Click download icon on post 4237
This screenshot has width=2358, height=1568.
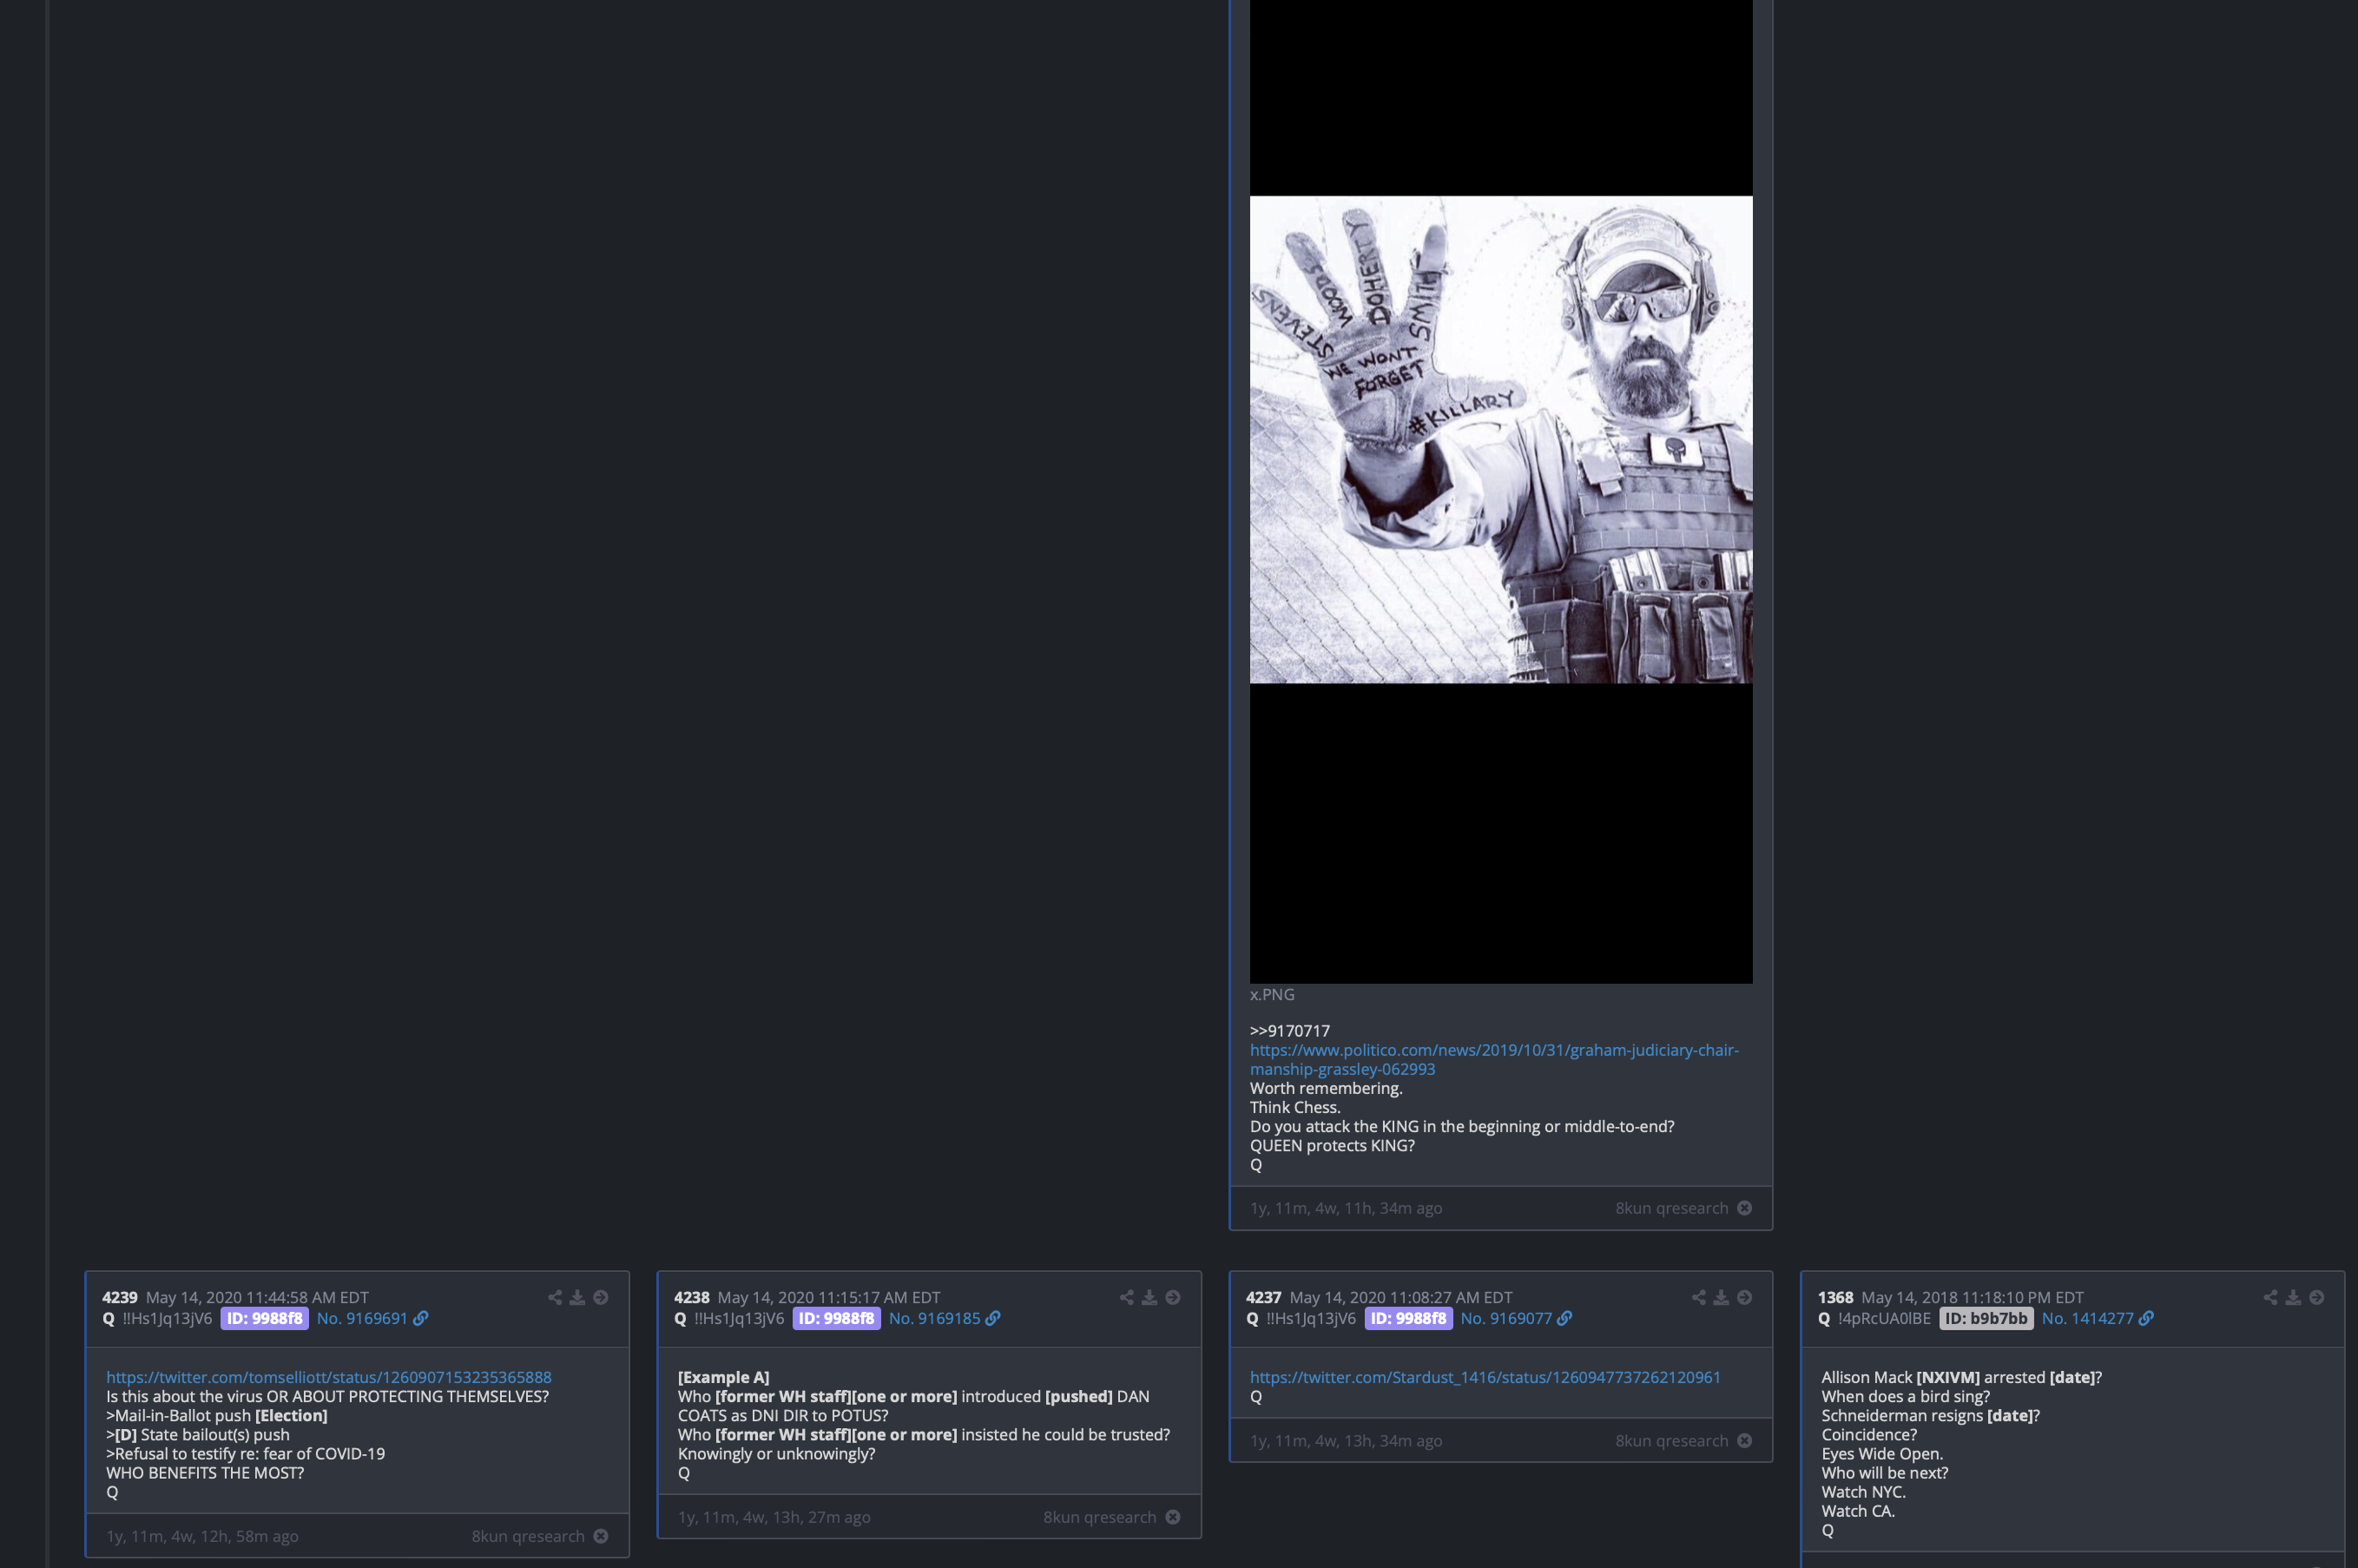(x=1721, y=1297)
